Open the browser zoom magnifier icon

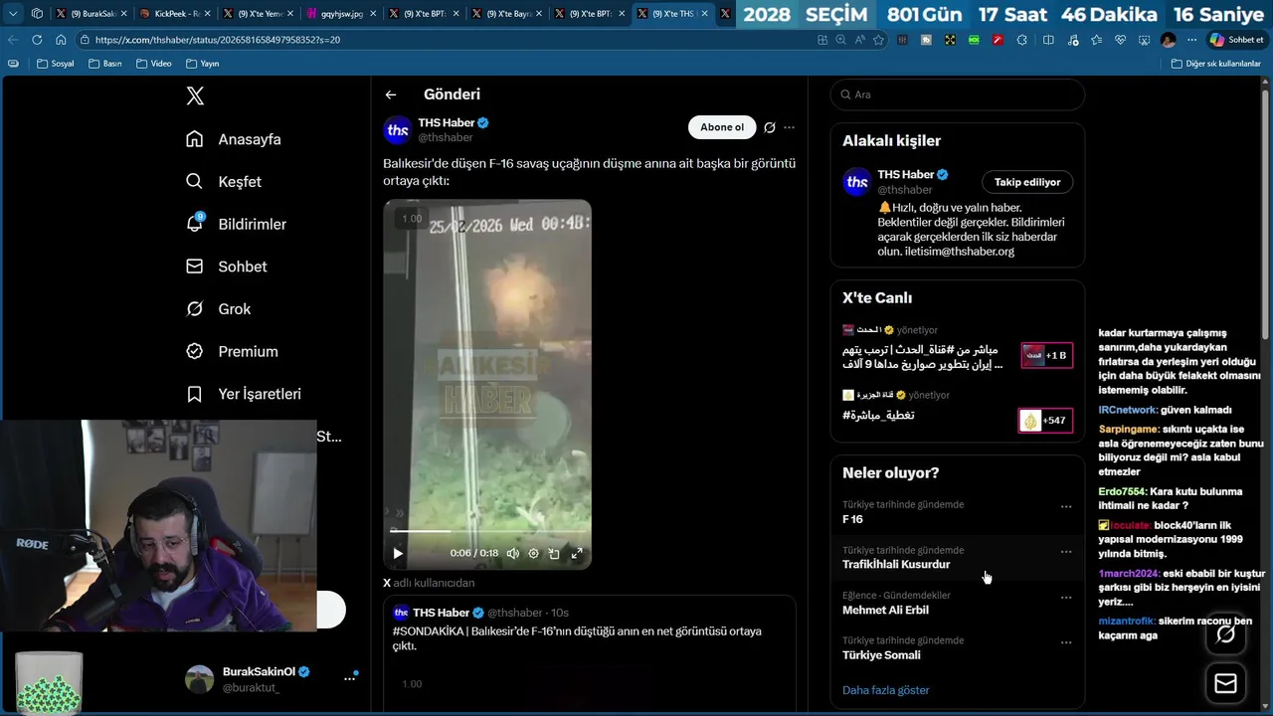pyautogui.click(x=841, y=40)
